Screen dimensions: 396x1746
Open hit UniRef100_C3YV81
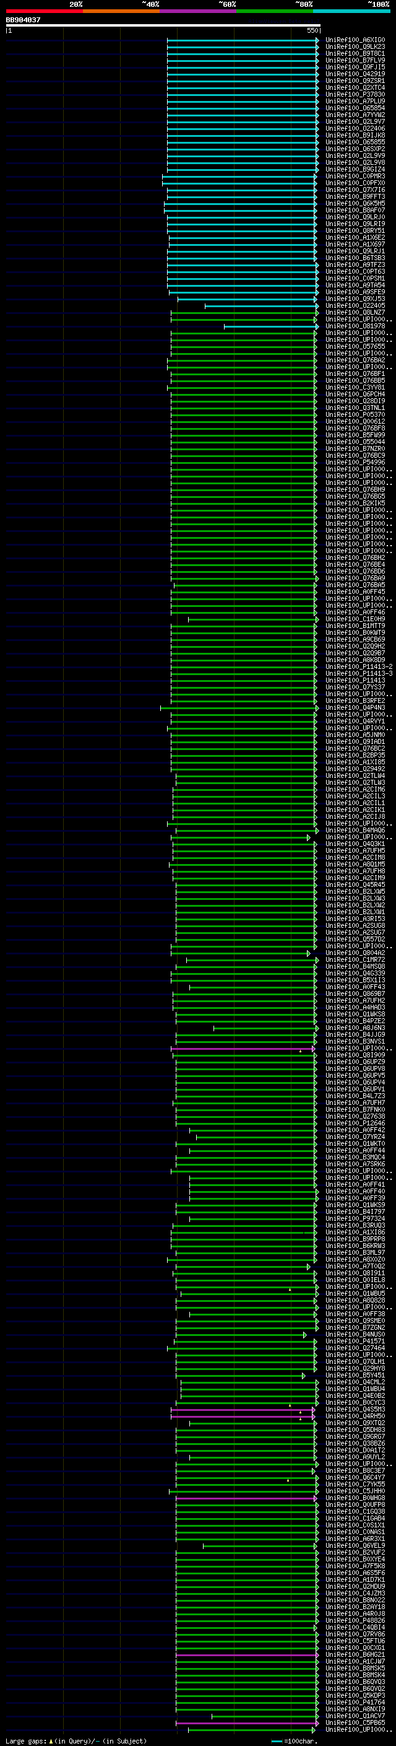click(355, 388)
